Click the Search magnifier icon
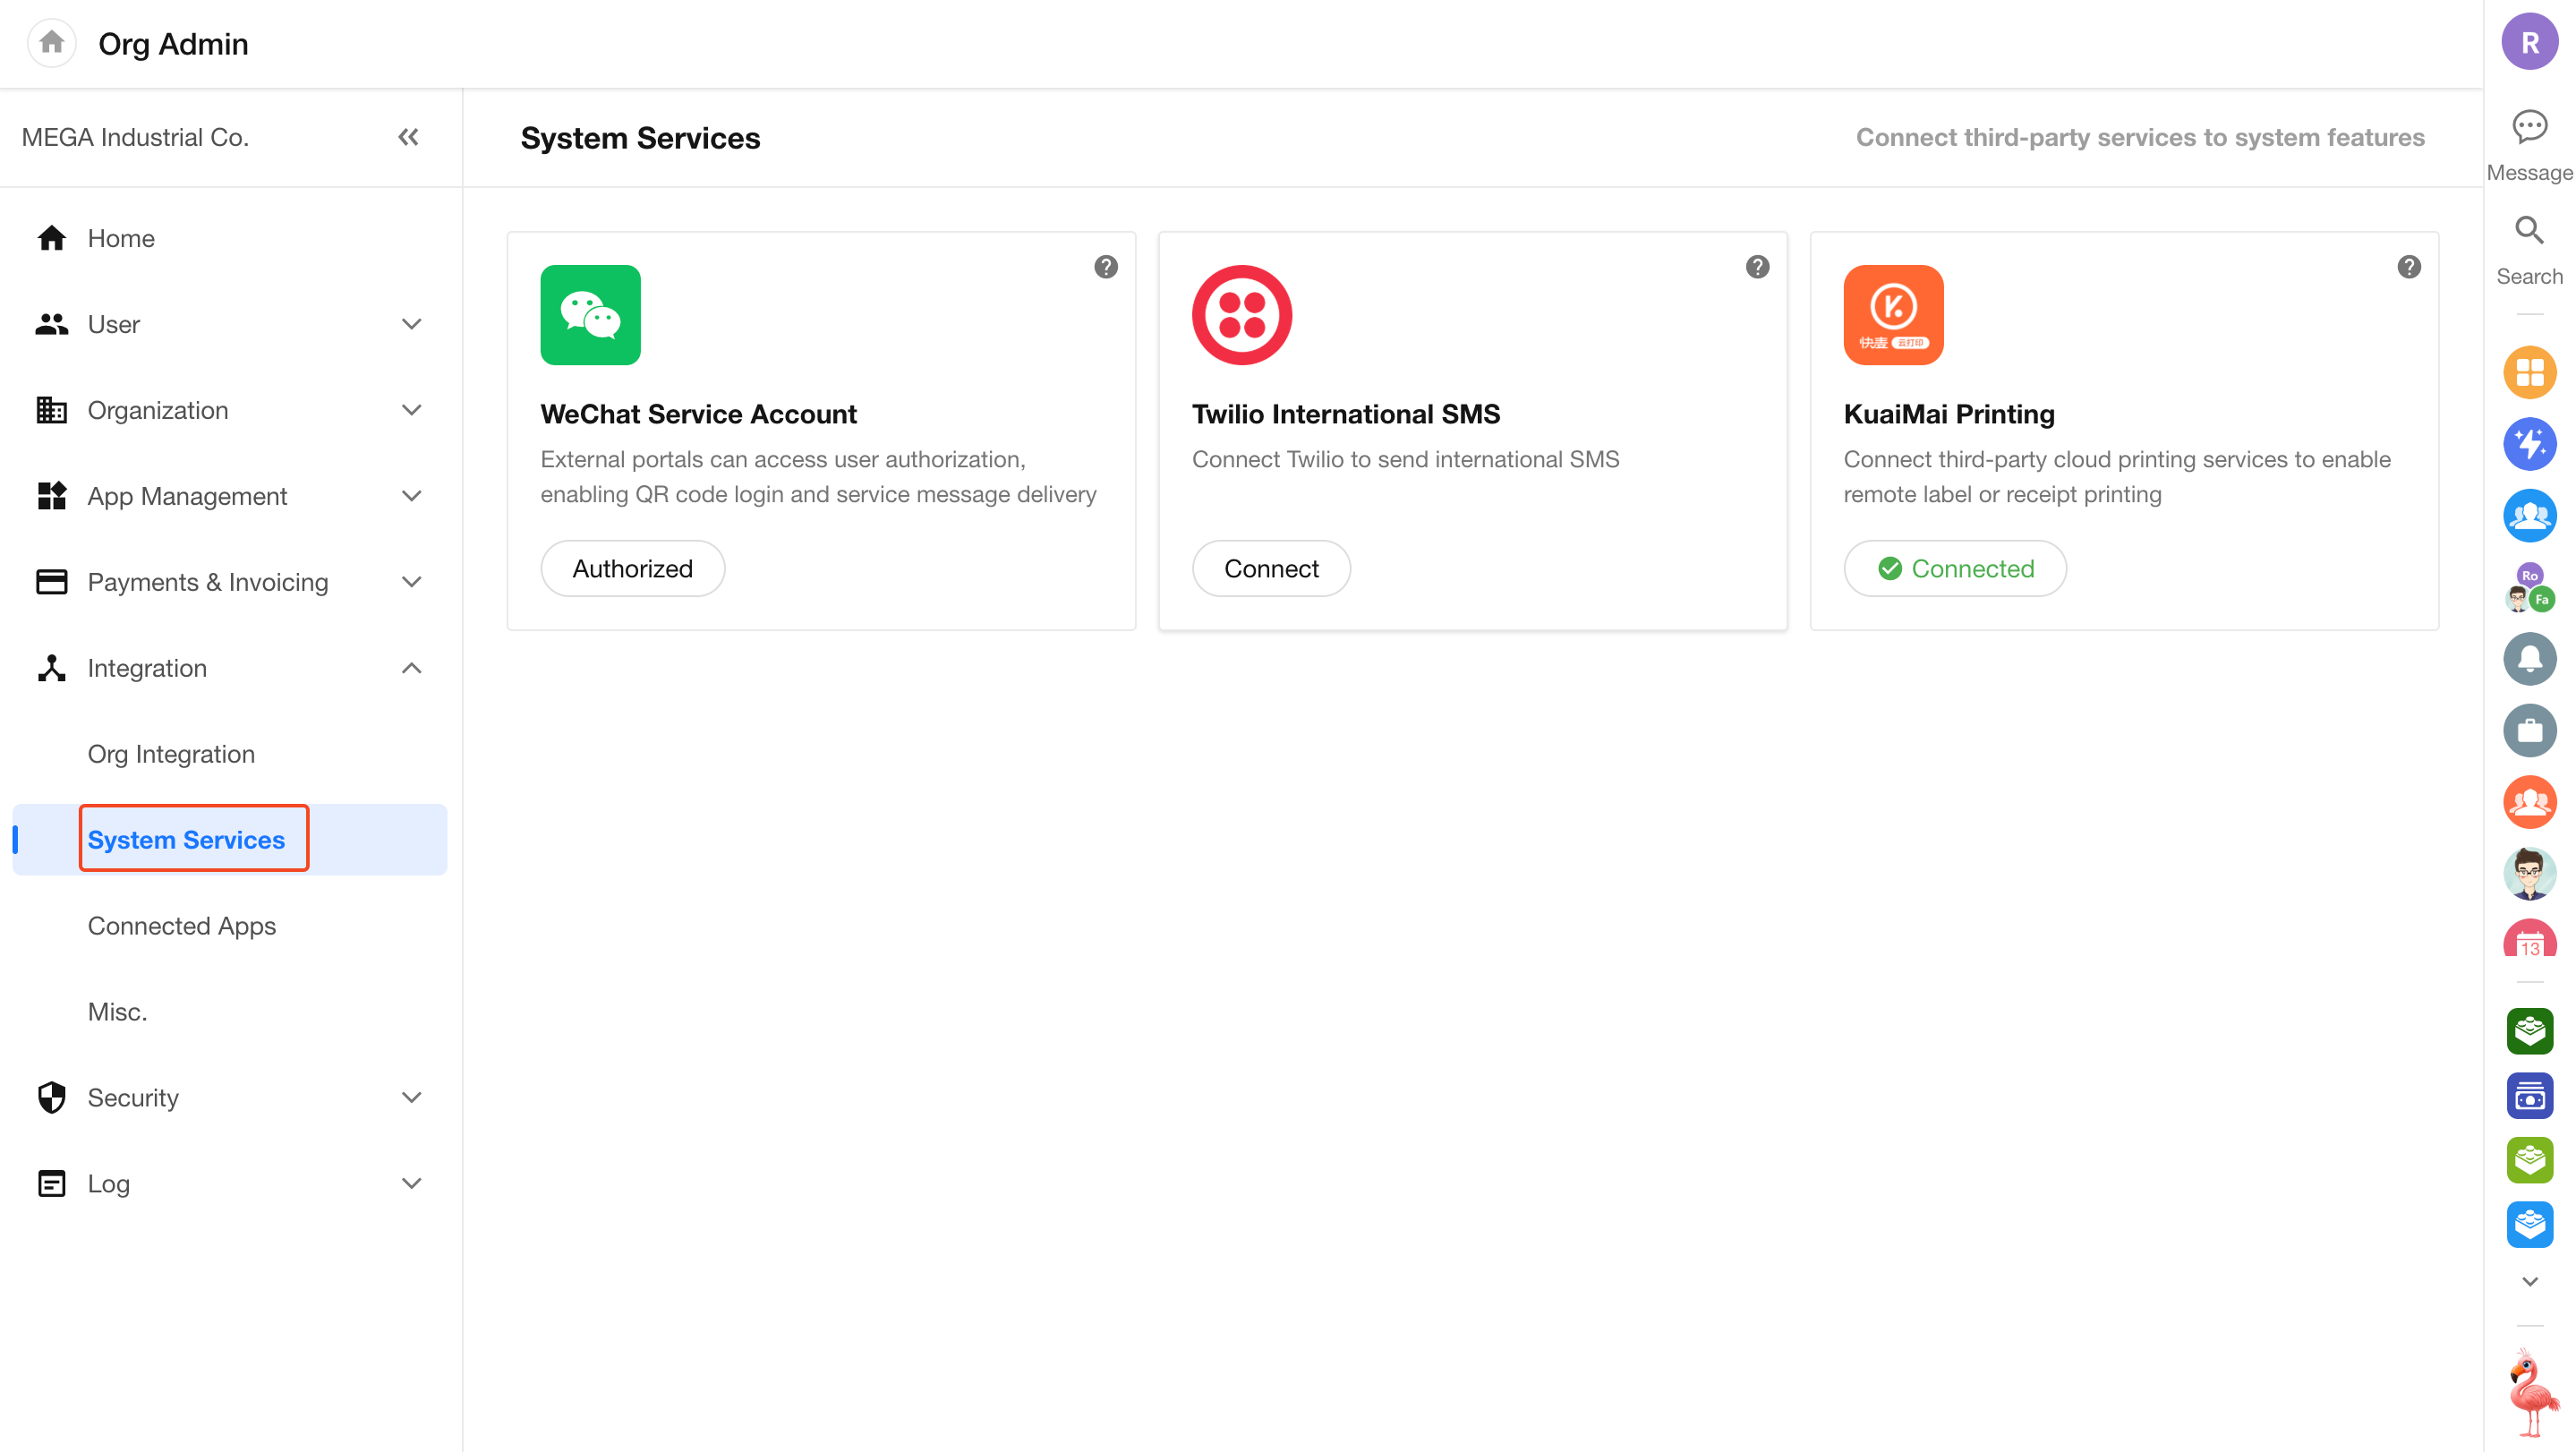Image resolution: width=2576 pixels, height=1452 pixels. point(2529,231)
